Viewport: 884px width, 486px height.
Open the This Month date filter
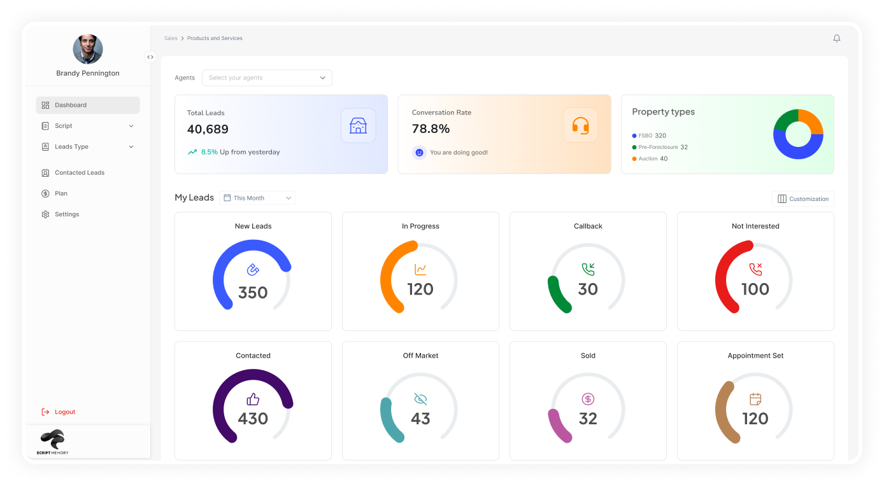(x=257, y=198)
